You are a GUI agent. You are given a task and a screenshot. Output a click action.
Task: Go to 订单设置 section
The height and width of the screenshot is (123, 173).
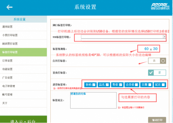point(8,61)
